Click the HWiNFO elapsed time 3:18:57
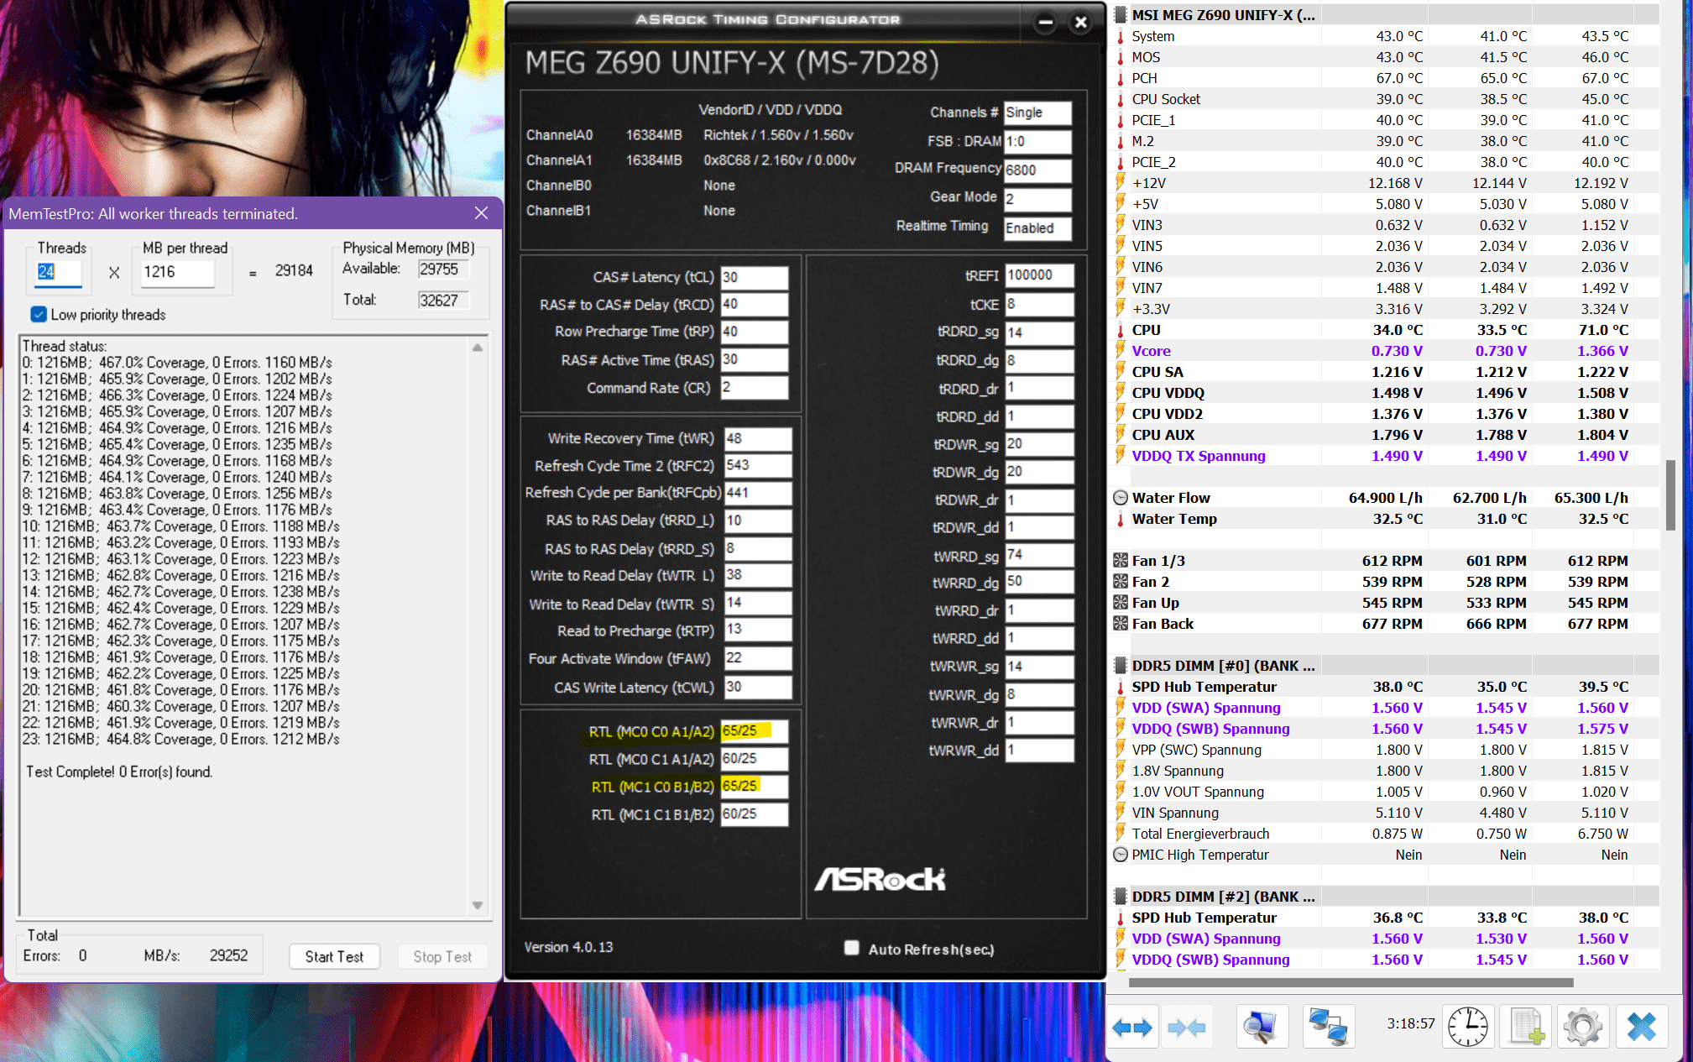 pos(1410,1024)
